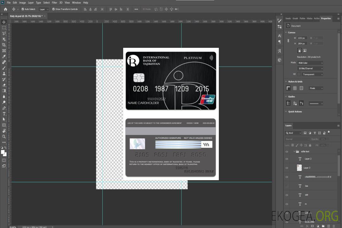Click the canvas width input field

pyautogui.click(x=302, y=38)
